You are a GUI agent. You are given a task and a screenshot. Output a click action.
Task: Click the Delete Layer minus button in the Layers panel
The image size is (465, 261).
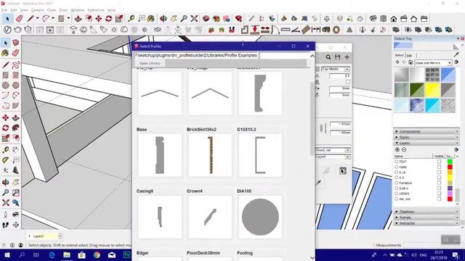click(404, 150)
